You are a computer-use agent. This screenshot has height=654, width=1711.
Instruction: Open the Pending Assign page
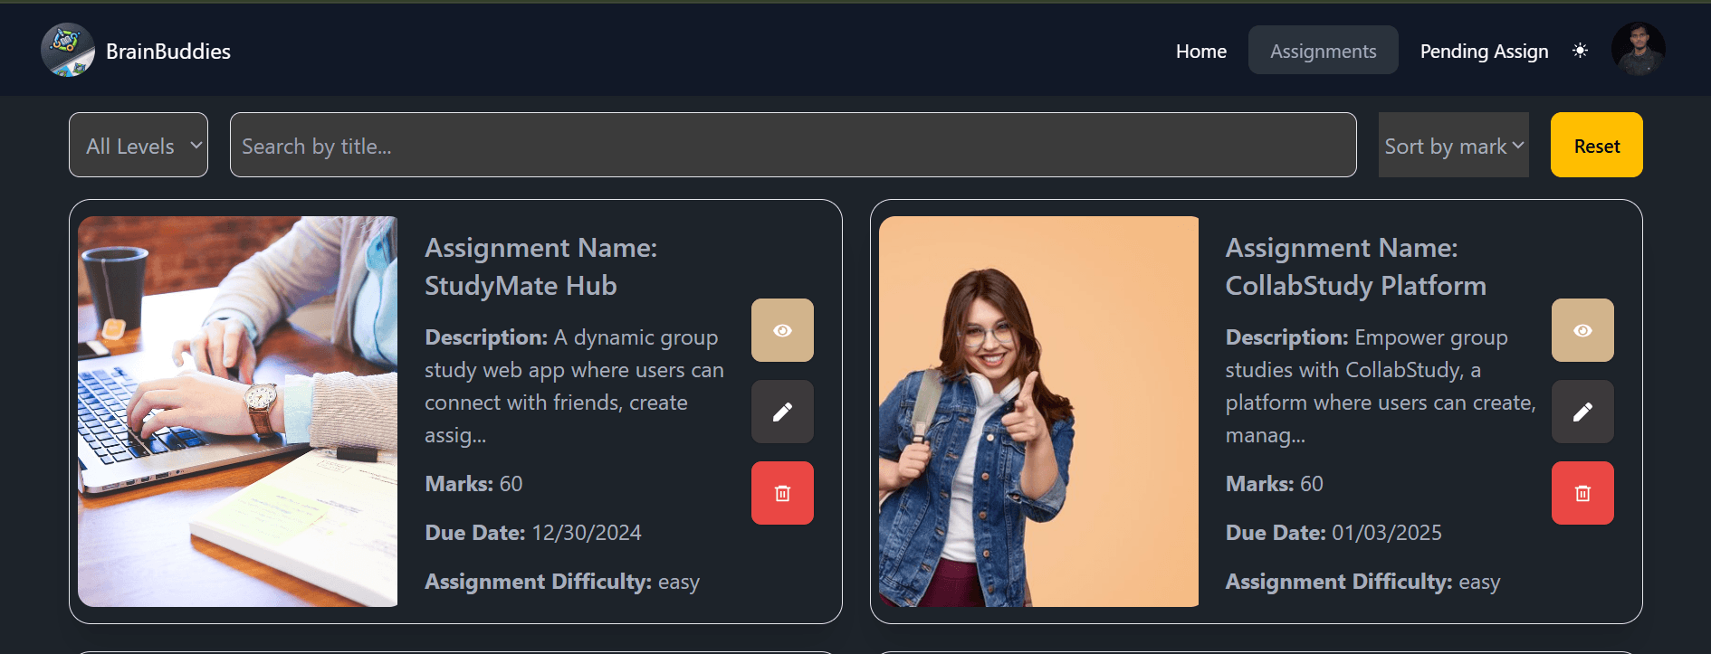pyautogui.click(x=1484, y=51)
